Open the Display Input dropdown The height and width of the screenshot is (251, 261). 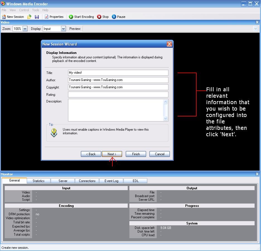click(63, 29)
